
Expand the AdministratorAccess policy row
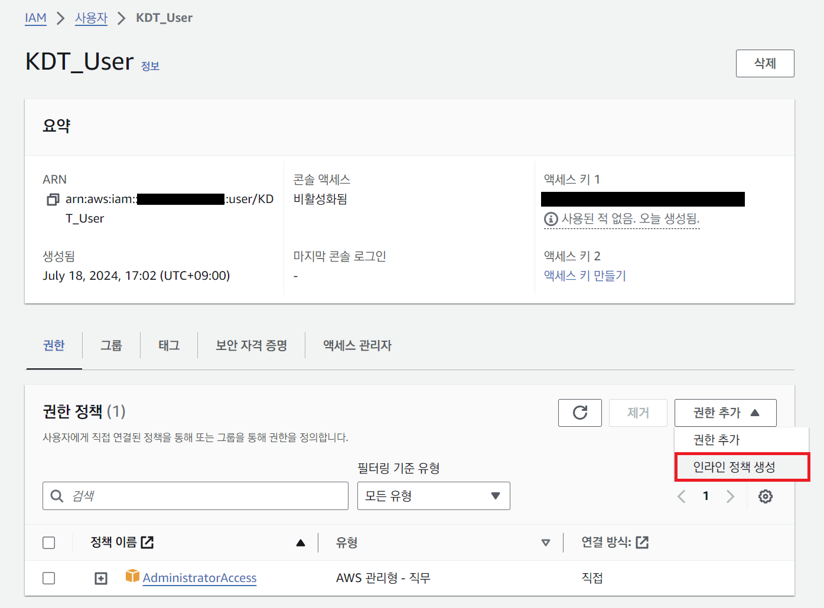click(x=101, y=578)
